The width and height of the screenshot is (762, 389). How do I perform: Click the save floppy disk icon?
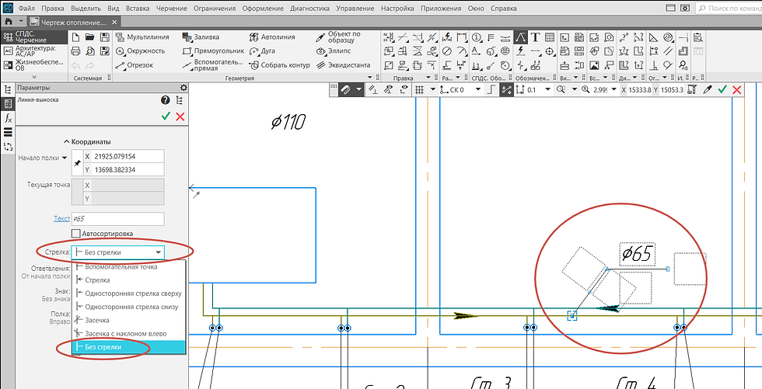(x=104, y=37)
